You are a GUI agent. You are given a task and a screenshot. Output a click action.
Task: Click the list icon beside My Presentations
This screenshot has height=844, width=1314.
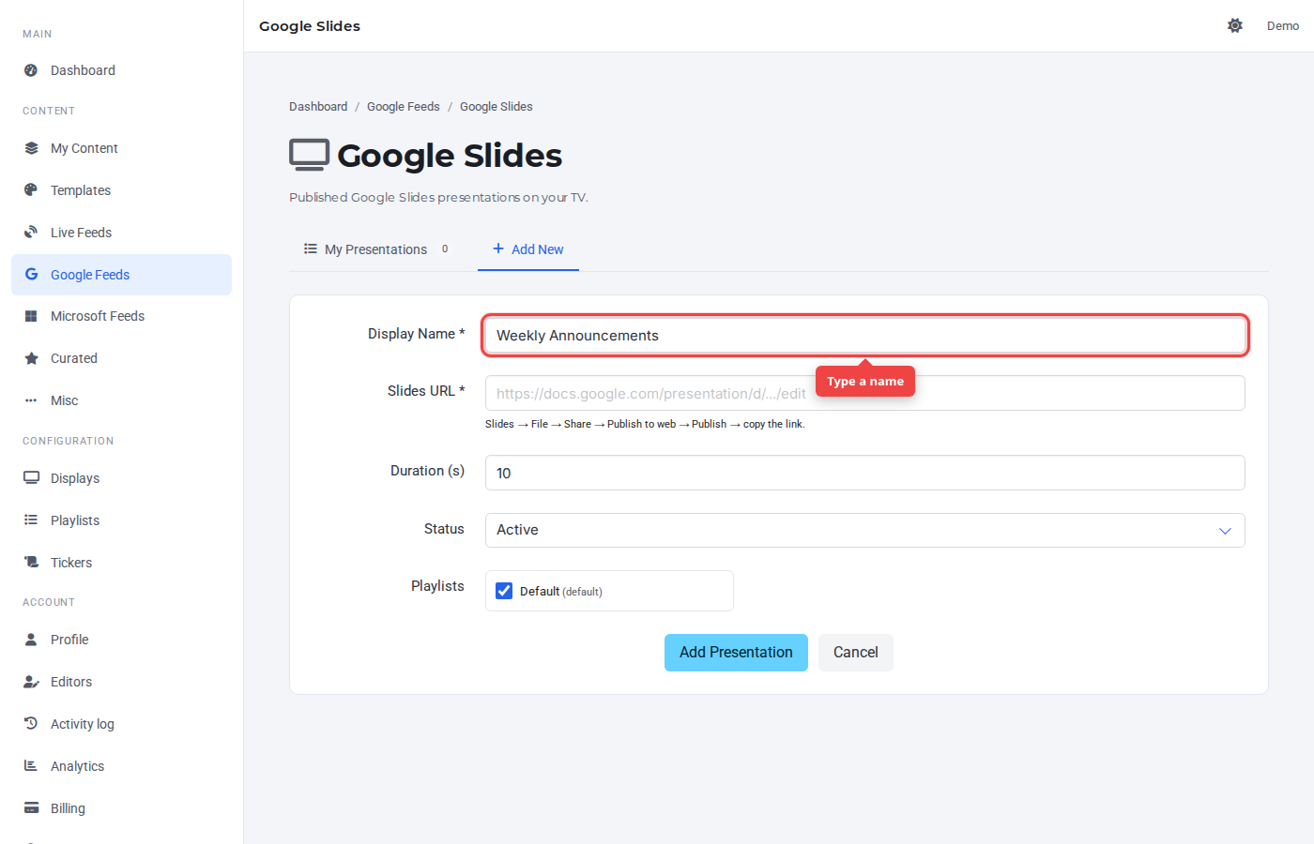pyautogui.click(x=311, y=249)
